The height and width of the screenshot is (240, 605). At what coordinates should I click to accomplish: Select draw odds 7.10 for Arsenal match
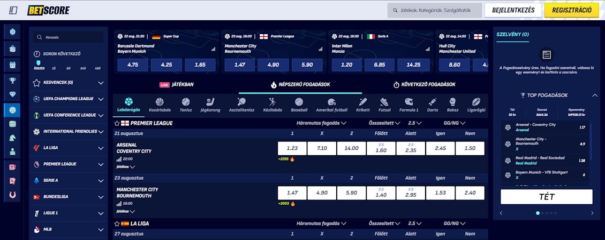tap(322, 148)
